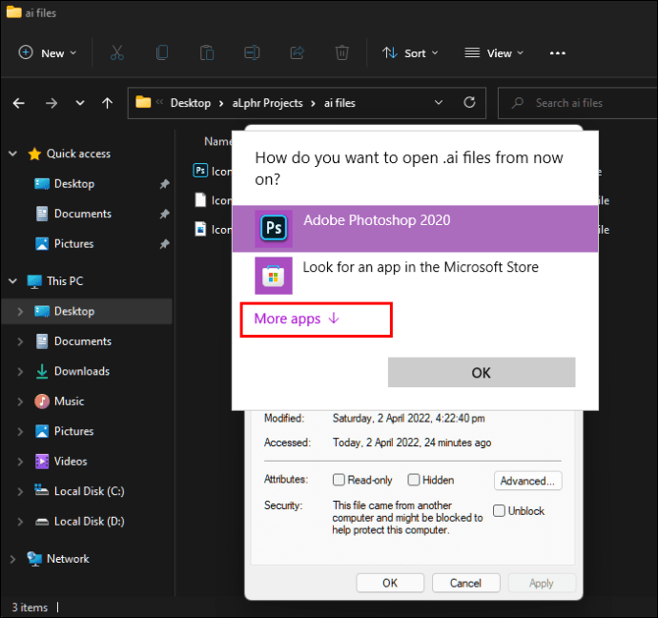Click the Network icon in sidebar
Screen dimensions: 658x618
pyautogui.click(x=34, y=559)
